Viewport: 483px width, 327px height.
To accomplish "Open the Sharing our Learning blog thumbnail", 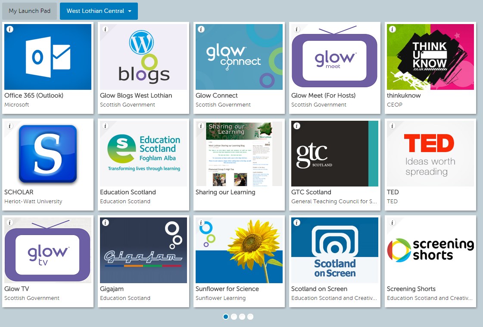I will 239,154.
